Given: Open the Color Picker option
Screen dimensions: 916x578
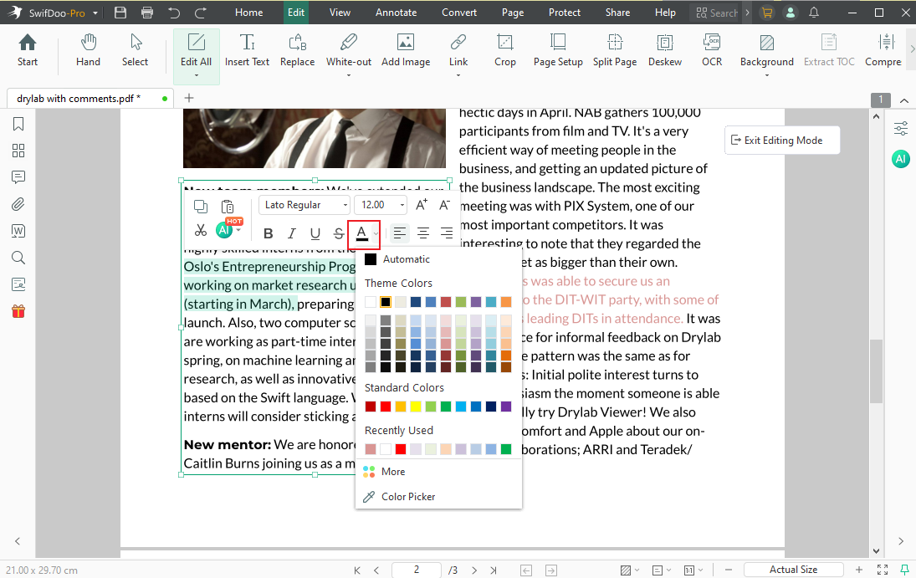Looking at the screenshot, I should (407, 496).
